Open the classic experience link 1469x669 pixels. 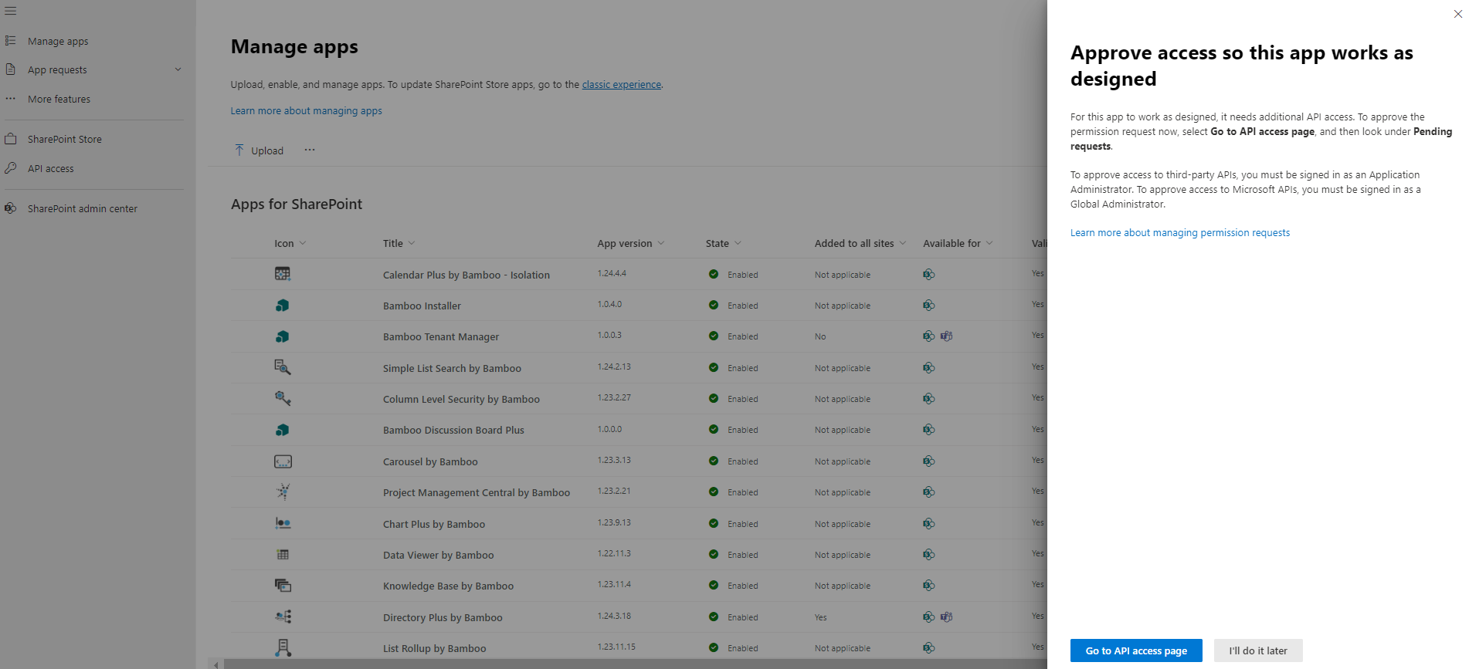(x=622, y=85)
